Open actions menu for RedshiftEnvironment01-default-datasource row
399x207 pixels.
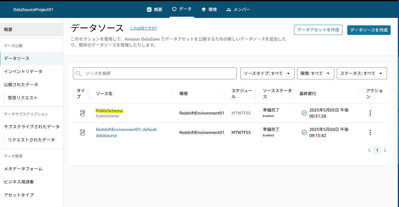click(x=370, y=132)
